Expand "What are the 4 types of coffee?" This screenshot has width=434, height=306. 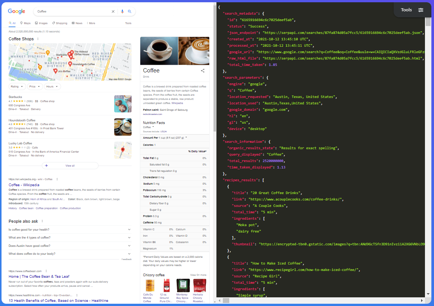point(70,238)
